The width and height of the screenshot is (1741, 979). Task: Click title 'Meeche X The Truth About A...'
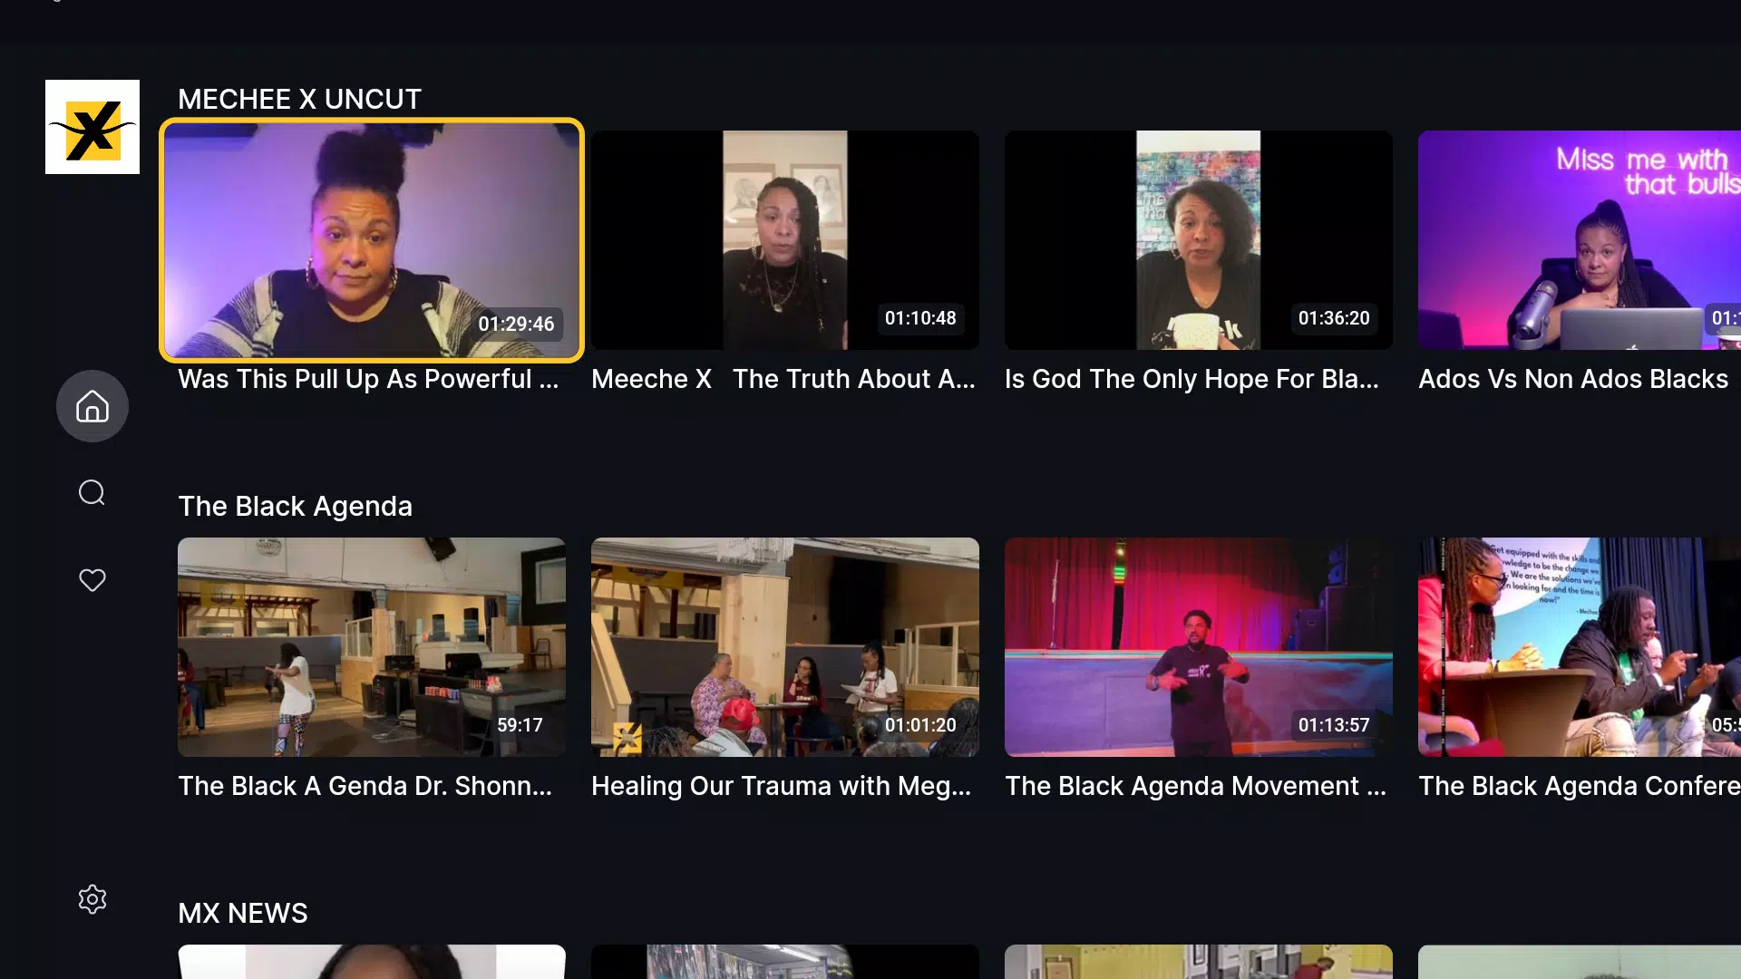[783, 379]
